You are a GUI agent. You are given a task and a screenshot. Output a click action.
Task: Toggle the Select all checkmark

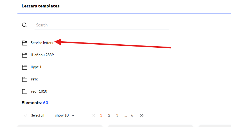pyautogui.click(x=26, y=115)
